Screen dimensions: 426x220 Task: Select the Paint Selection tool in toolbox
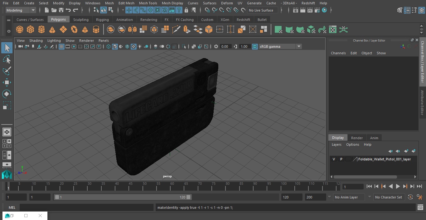7,71
